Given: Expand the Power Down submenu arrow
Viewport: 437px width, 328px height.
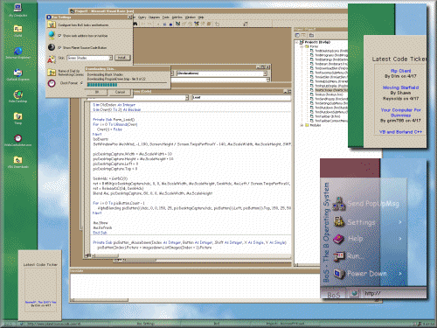Looking at the screenshot, I should tap(400, 274).
